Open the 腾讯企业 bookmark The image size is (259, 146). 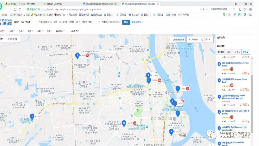pos(97,15)
